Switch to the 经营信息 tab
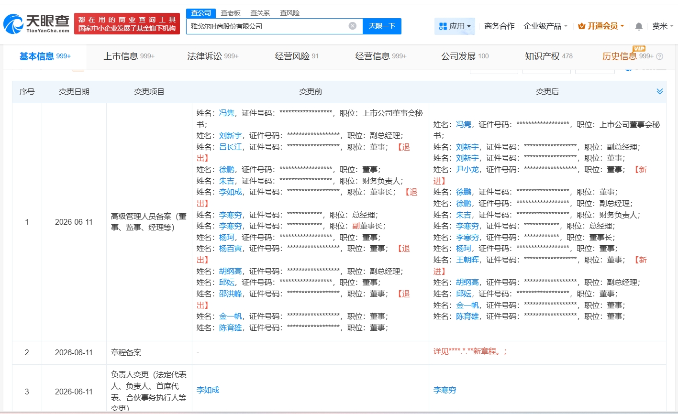The width and height of the screenshot is (678, 414). [x=381, y=56]
